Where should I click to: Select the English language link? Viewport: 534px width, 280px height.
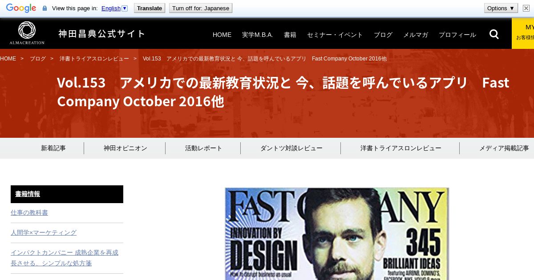coord(111,8)
